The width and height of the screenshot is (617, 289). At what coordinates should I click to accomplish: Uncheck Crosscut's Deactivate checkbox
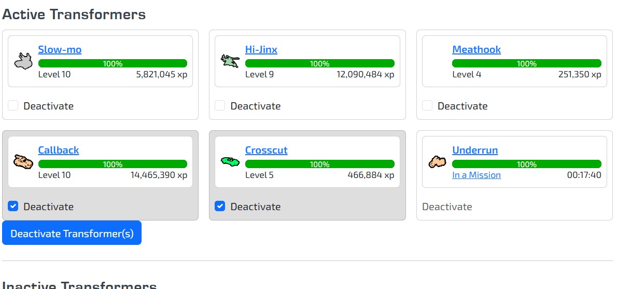[x=220, y=207]
